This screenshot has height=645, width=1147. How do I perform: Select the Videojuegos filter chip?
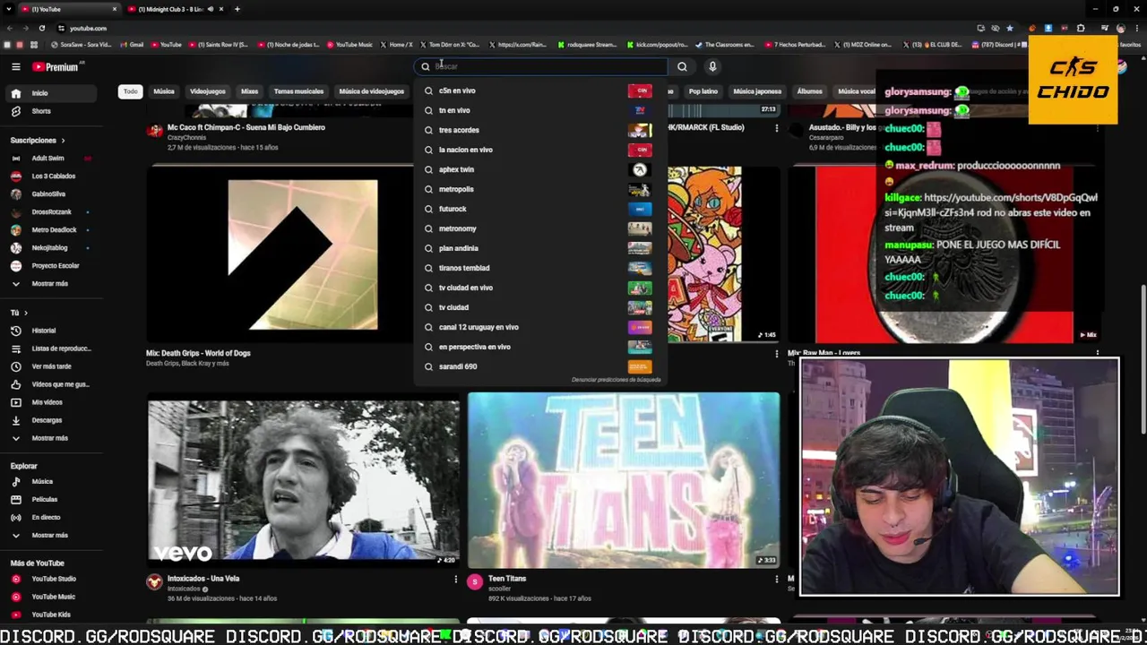pos(207,91)
